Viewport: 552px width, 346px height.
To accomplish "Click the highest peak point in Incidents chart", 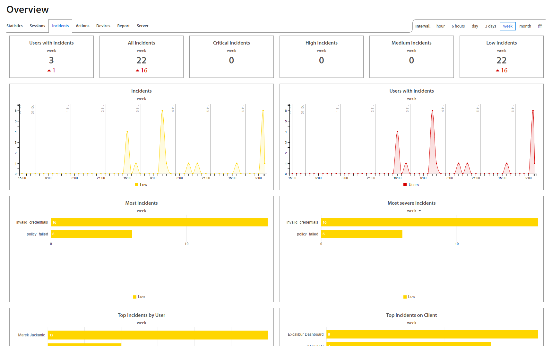I will [162, 111].
